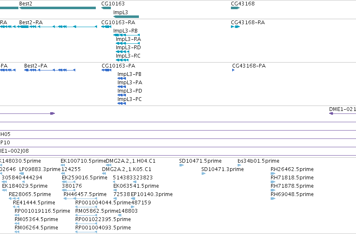
Task: Click the EK063541.5prime EST label
Action: click(x=136, y=186)
